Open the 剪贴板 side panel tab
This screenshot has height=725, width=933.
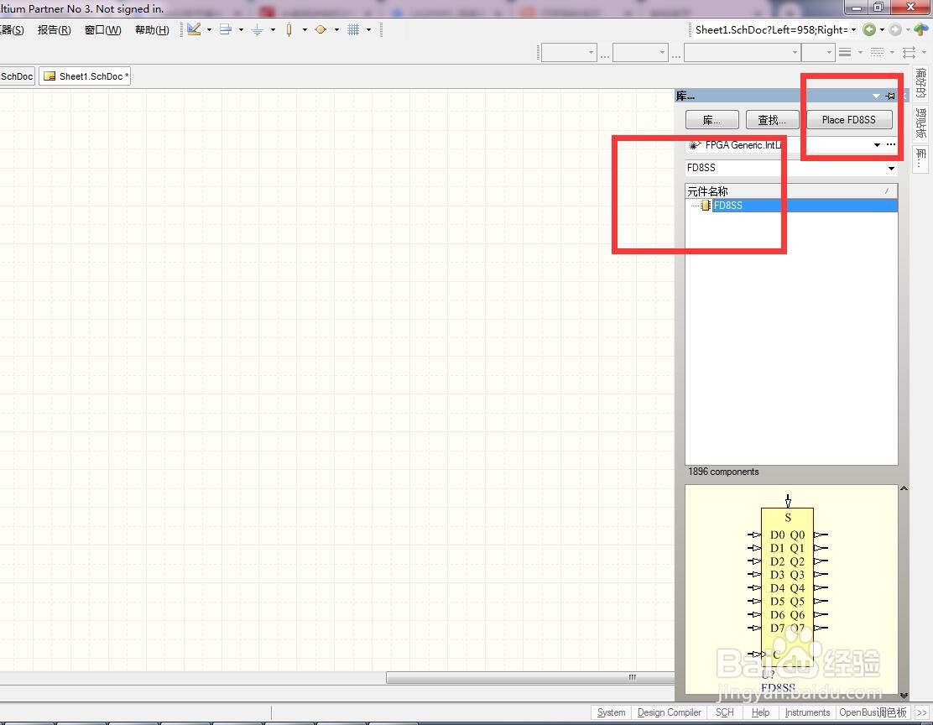[920, 123]
